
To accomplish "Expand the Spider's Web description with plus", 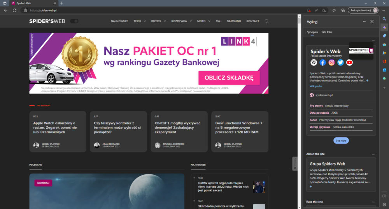I will tap(368, 81).
